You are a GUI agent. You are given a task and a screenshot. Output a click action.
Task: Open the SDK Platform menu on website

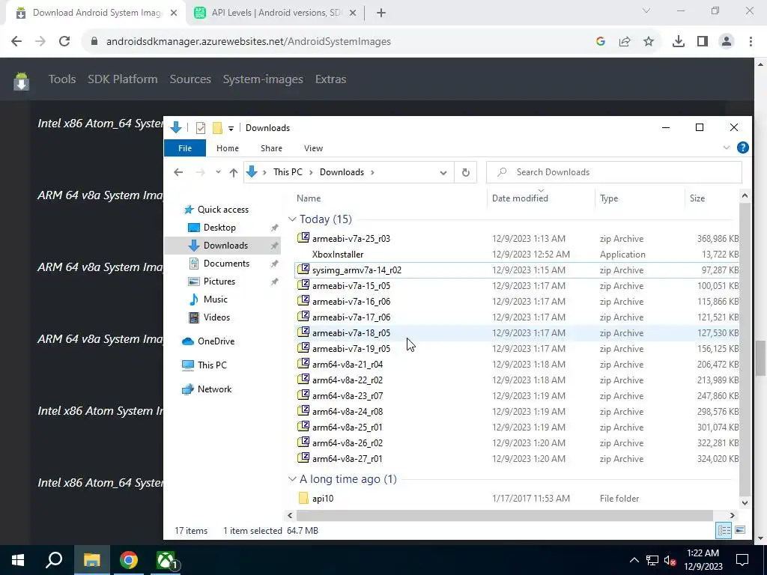point(123,79)
